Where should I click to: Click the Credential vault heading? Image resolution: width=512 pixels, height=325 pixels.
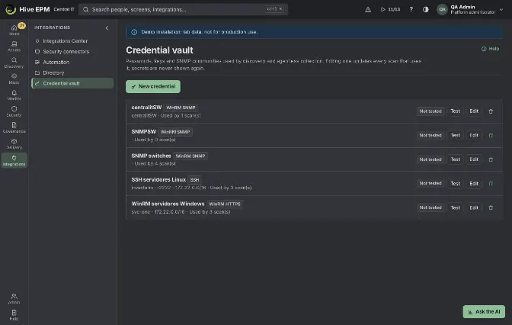pos(160,50)
